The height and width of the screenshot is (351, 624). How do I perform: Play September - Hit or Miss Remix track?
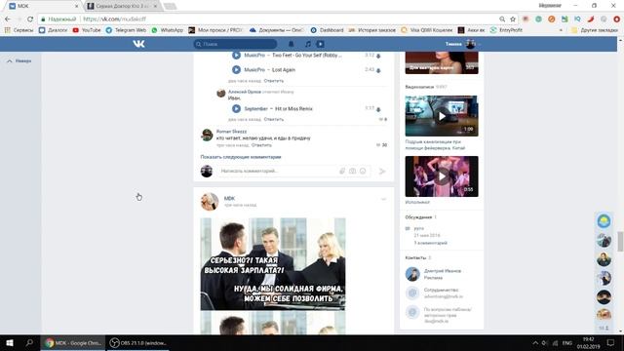[236, 108]
